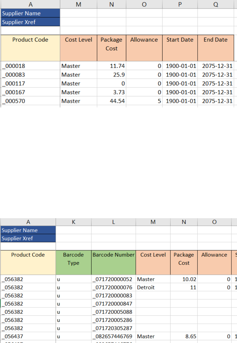This screenshot has width=237, height=343.
Task: Select Master cell in _082657446769 row
Action: click(153, 336)
